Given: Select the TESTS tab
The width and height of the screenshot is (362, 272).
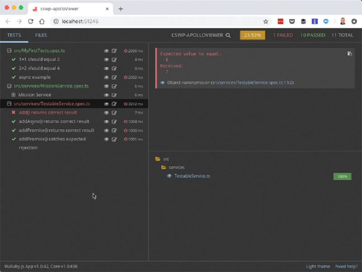Looking at the screenshot, I should click(15, 35).
